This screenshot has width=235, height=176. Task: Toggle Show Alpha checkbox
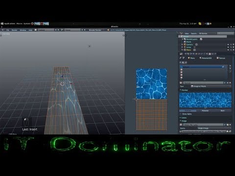coord(181,114)
